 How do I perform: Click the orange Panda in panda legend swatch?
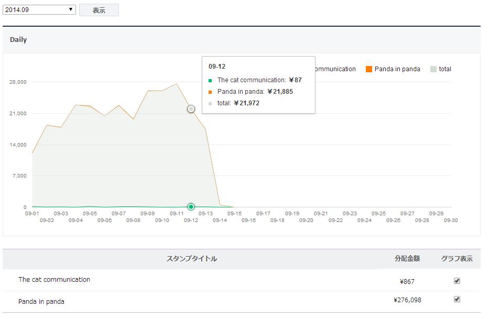click(x=369, y=69)
